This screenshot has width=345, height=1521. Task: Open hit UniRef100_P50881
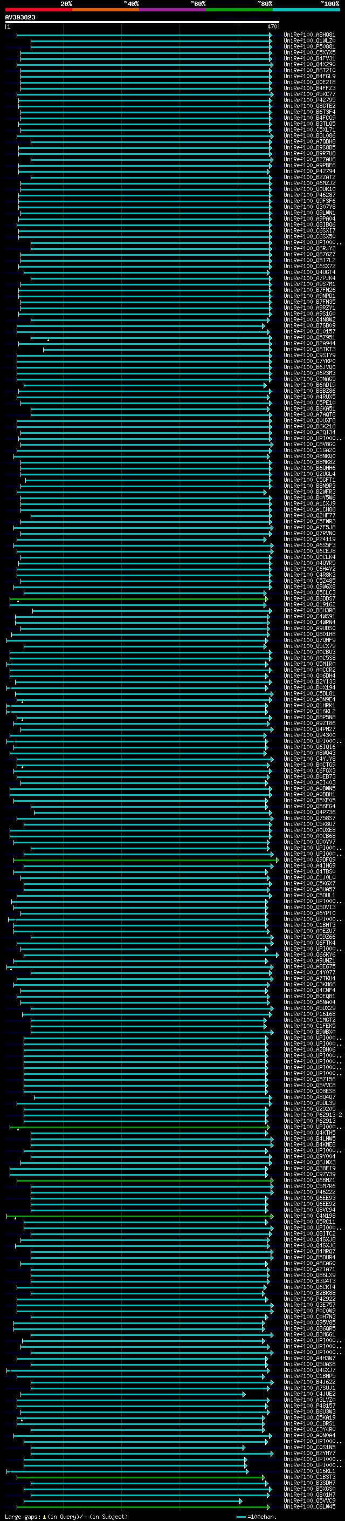[309, 46]
